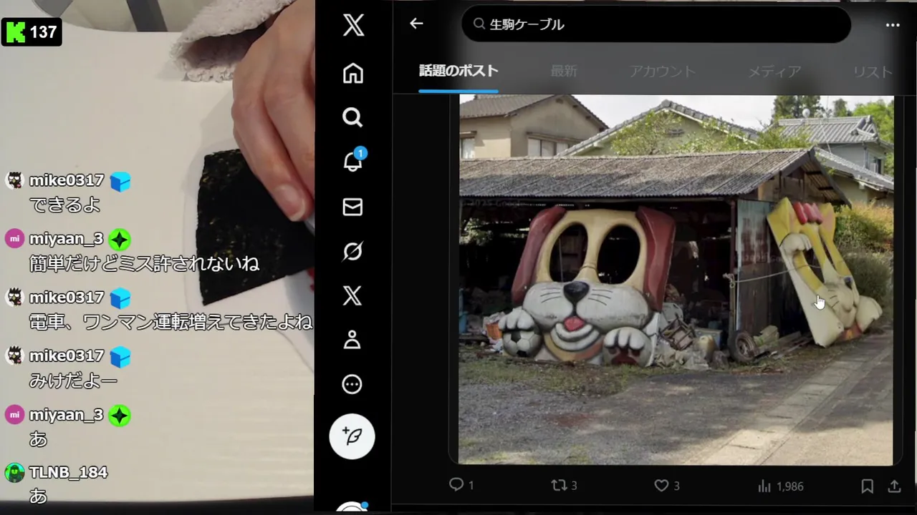917x515 pixels.
Task: Click the compose post feather button
Action: click(352, 436)
